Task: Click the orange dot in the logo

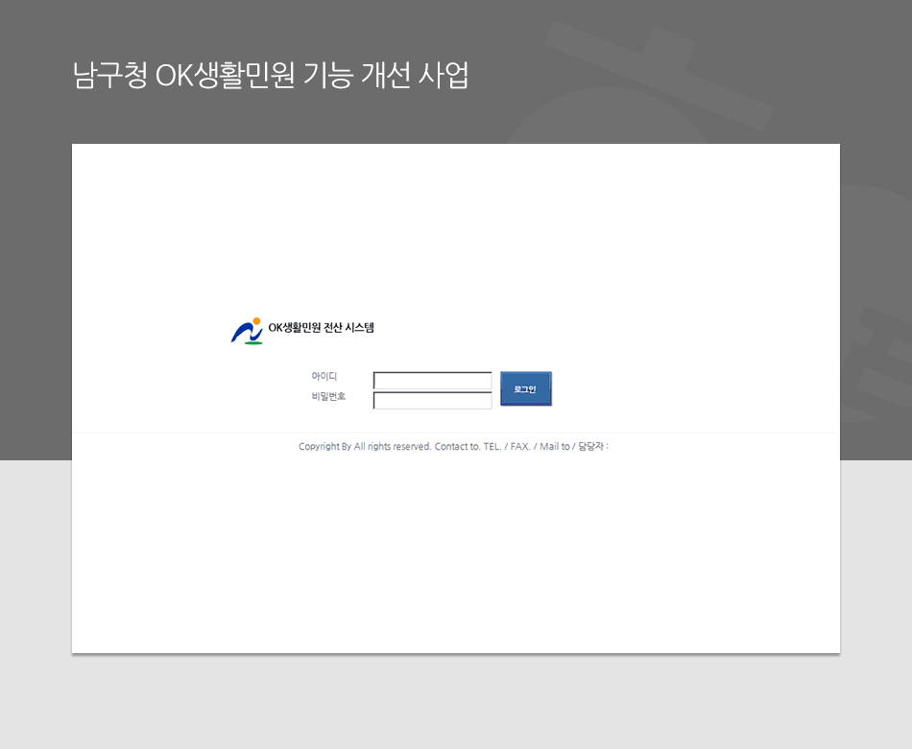Action: [x=256, y=321]
